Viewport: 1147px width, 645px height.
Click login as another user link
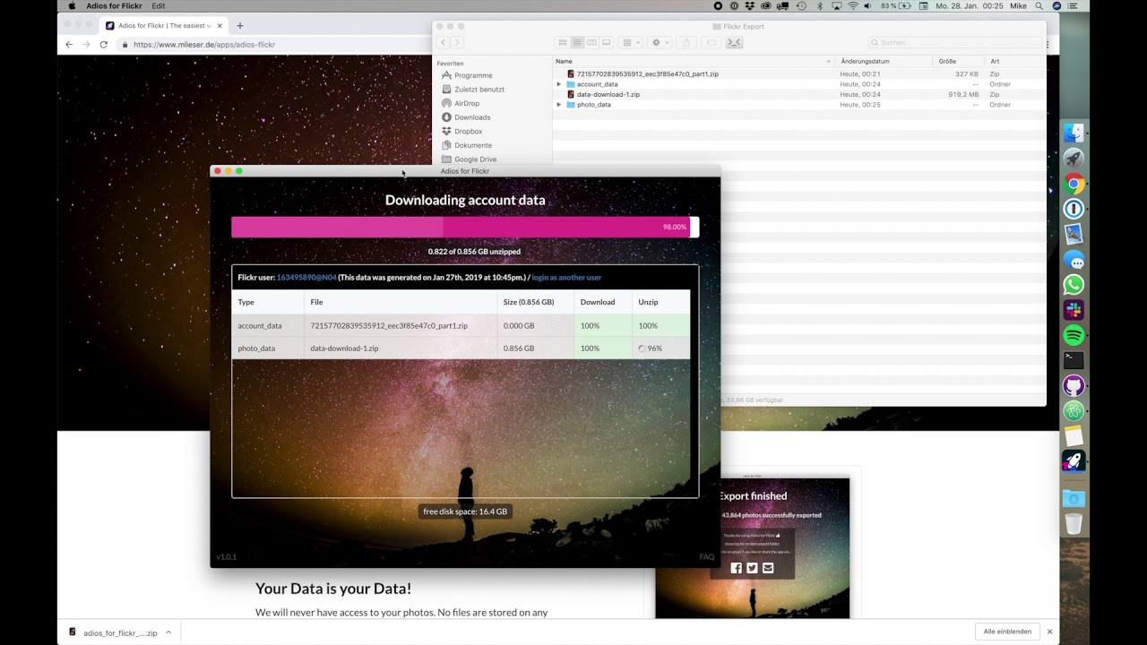click(x=566, y=278)
